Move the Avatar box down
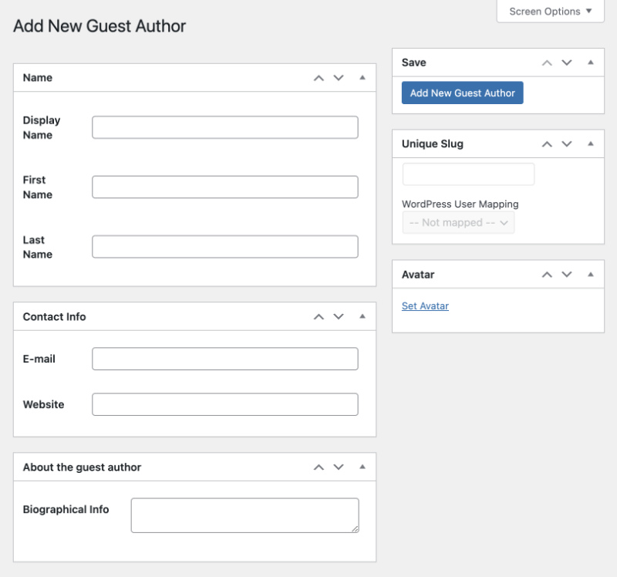This screenshot has width=617, height=577. [x=567, y=274]
